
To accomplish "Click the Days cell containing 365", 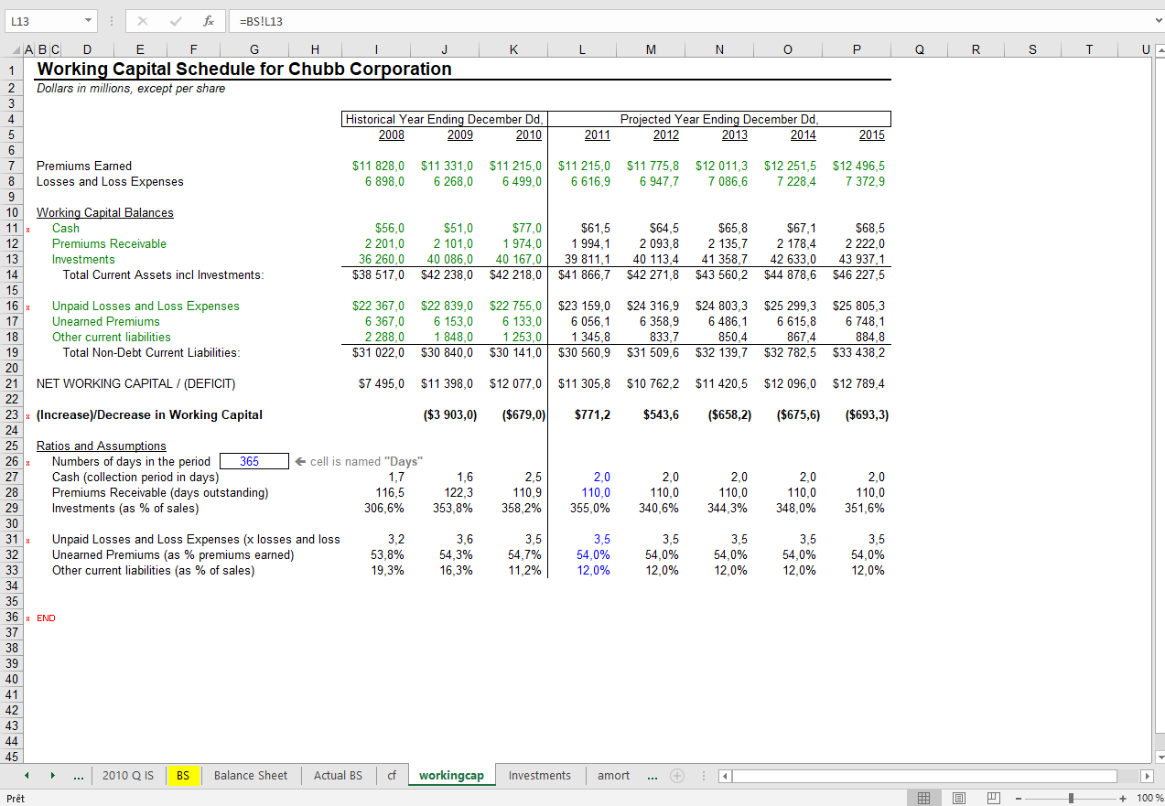I will (x=254, y=461).
